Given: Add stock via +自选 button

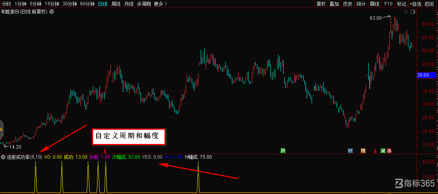Looking at the screenshot, I should coord(415,4).
